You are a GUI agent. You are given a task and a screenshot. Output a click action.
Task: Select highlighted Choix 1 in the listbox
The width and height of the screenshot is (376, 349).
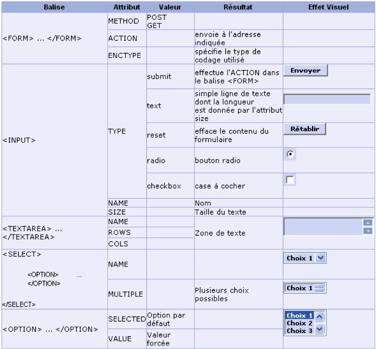pos(300,315)
